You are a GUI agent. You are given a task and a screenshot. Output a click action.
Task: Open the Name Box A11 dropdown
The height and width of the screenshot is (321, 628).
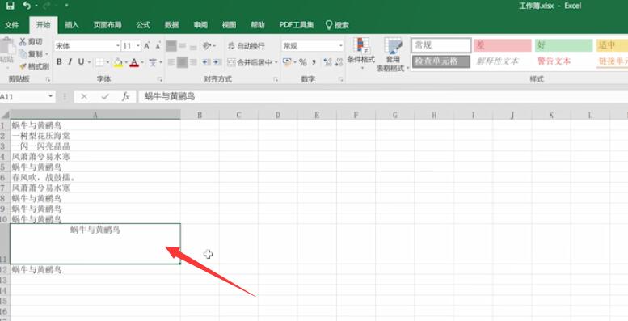tap(50, 96)
